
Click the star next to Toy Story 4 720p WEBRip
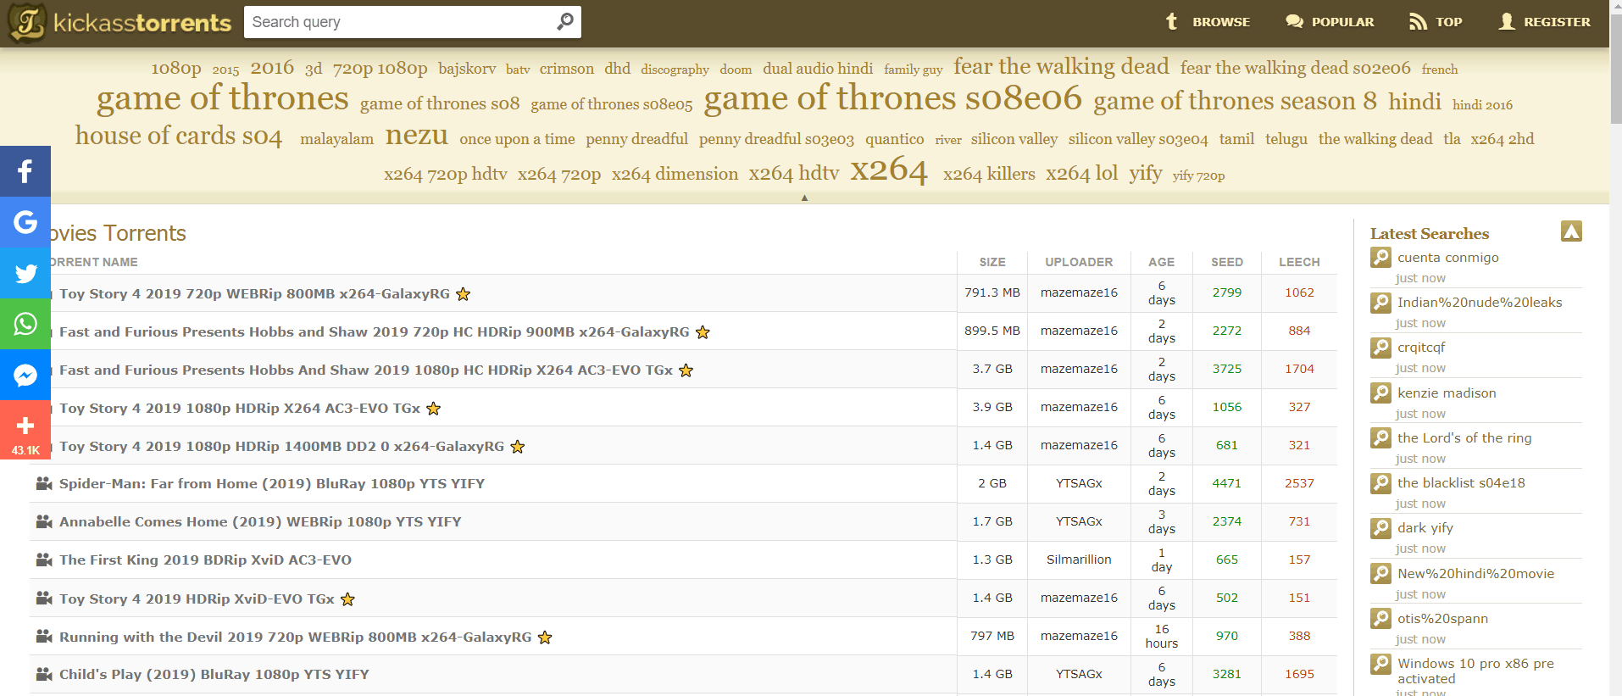464,294
